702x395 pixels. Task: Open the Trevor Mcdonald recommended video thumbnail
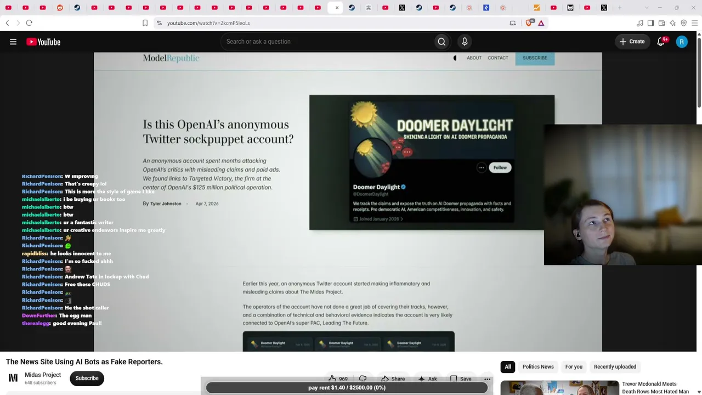pos(559,387)
